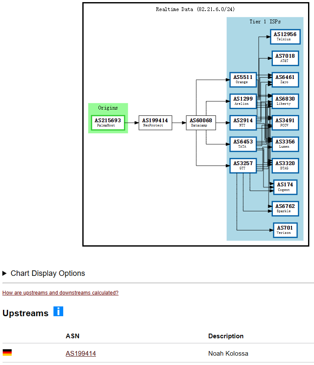Open 'How are upstreams and downstreams calculated?' link
The height and width of the screenshot is (365, 314).
60,293
